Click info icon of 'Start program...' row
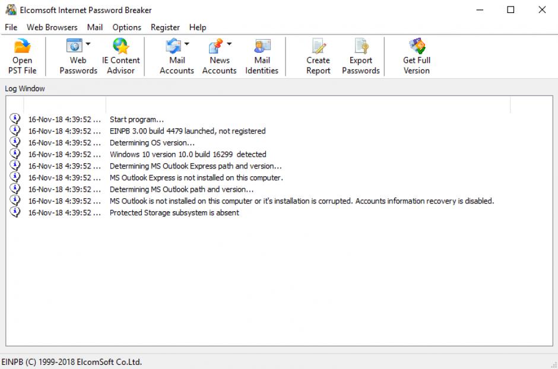 tap(15, 119)
